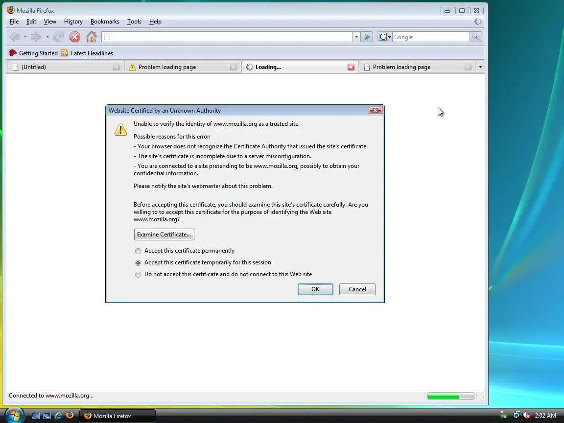Click the green Go arrow button
564x423 pixels.
367,37
